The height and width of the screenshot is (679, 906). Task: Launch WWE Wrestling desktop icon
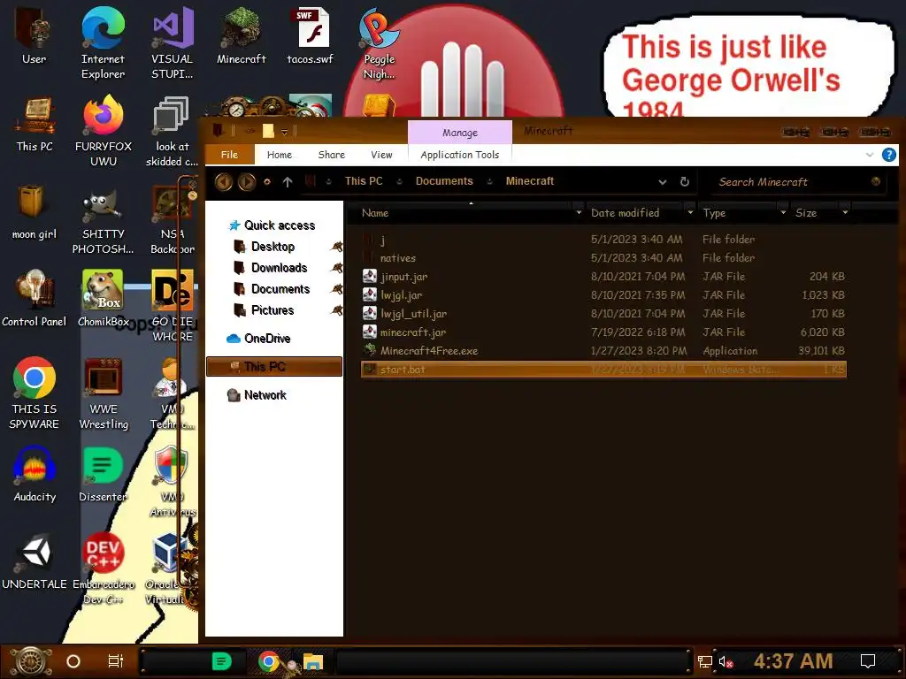pyautogui.click(x=104, y=393)
